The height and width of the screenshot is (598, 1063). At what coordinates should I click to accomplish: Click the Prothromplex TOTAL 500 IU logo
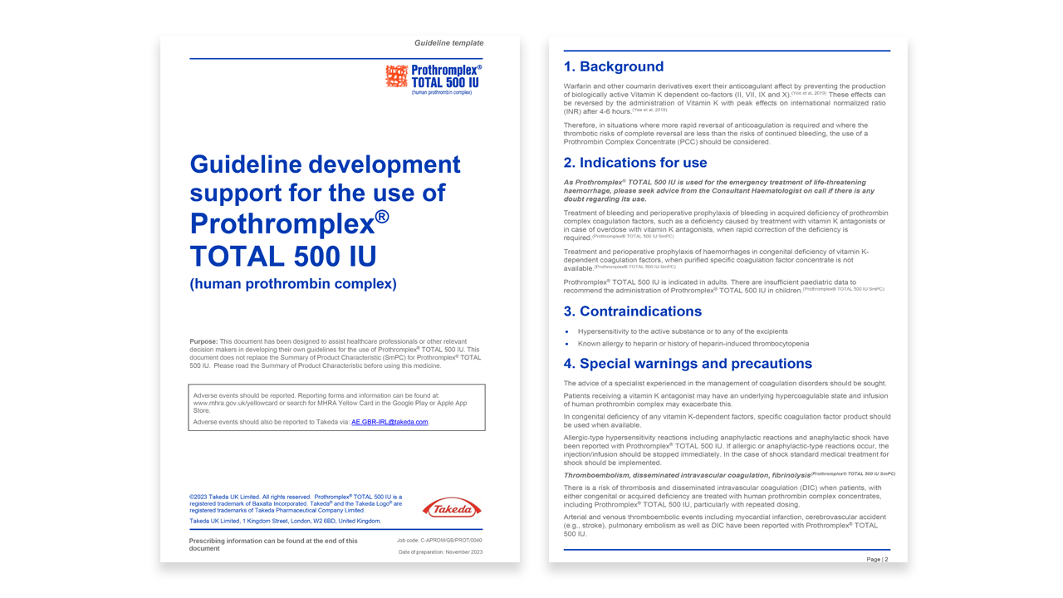point(434,80)
